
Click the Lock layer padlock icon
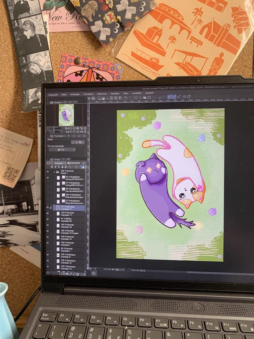62,167
